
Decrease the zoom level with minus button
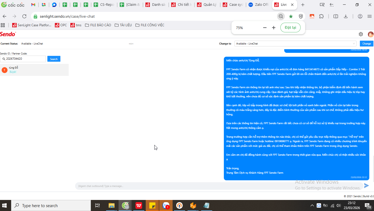pos(265,28)
